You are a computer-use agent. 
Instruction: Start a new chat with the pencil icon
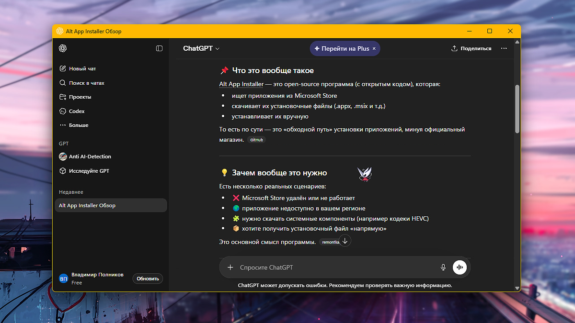tap(63, 68)
